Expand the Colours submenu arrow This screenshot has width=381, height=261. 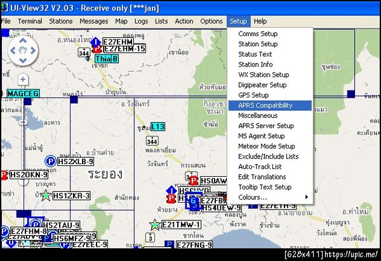pyautogui.click(x=307, y=197)
